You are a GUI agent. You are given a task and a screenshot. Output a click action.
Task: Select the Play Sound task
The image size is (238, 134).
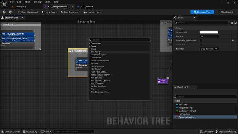click(96, 69)
